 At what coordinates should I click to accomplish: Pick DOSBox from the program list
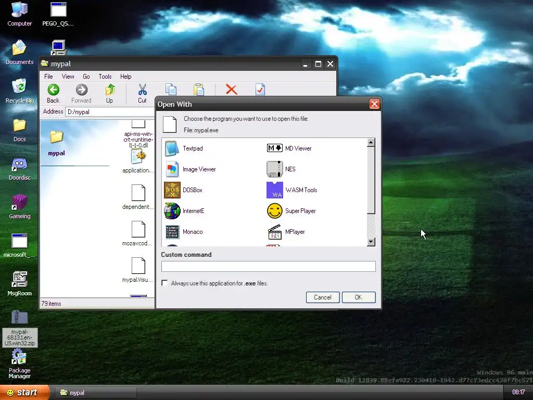tap(183, 190)
